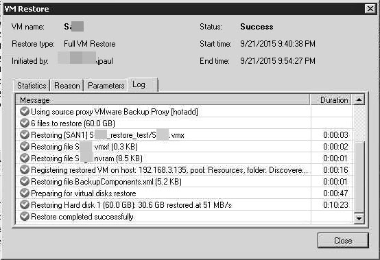The width and height of the screenshot is (380, 260).
Task: Click check icon for vmxf file row
Action: pos(25,146)
